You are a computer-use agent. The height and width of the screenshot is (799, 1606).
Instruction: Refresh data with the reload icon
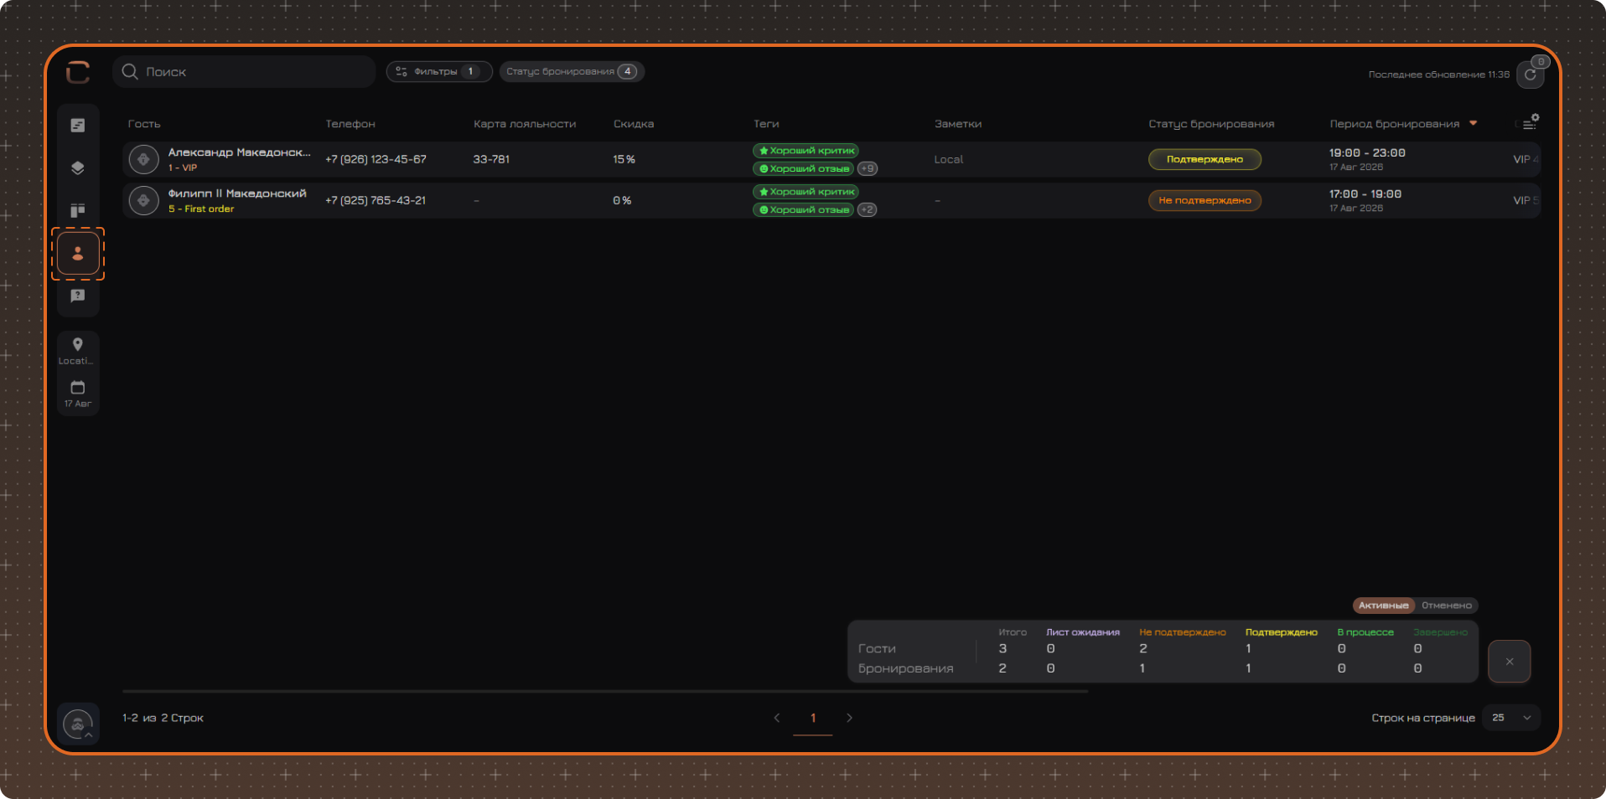click(x=1530, y=75)
